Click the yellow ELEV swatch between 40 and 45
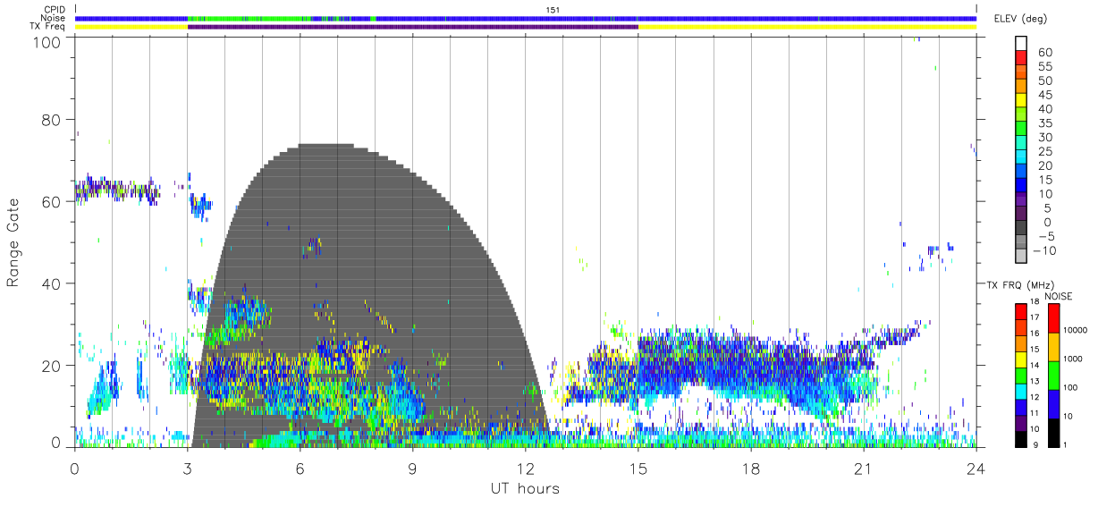The width and height of the screenshot is (1098, 507). [1022, 99]
